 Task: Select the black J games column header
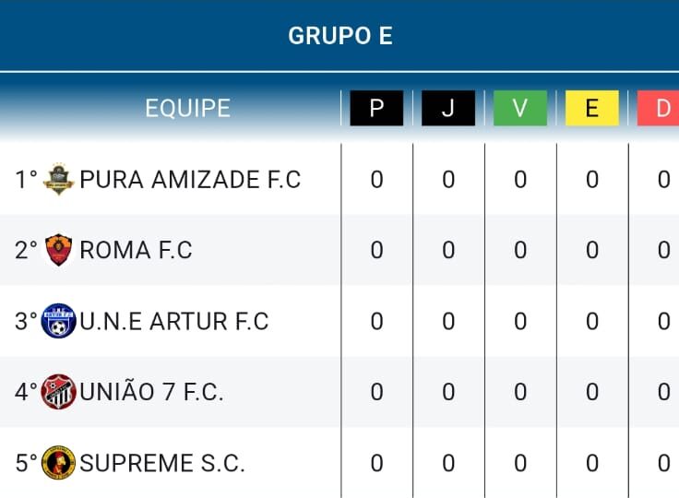[448, 108]
